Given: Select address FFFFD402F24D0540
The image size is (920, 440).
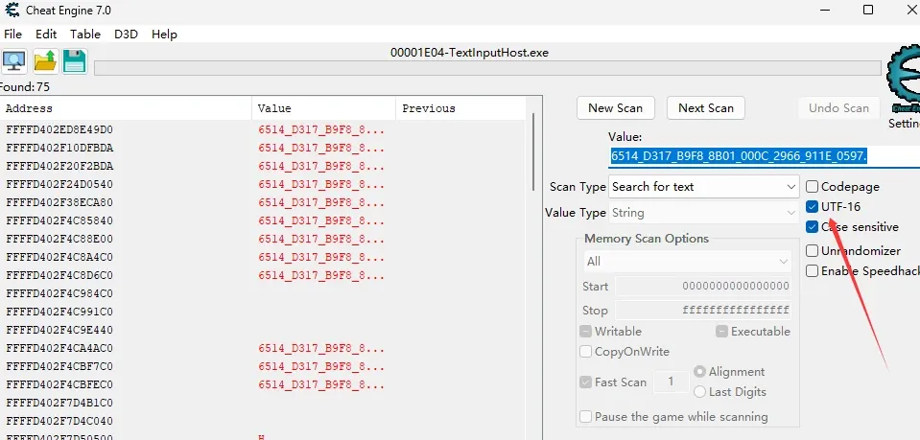Looking at the screenshot, I should [59, 184].
